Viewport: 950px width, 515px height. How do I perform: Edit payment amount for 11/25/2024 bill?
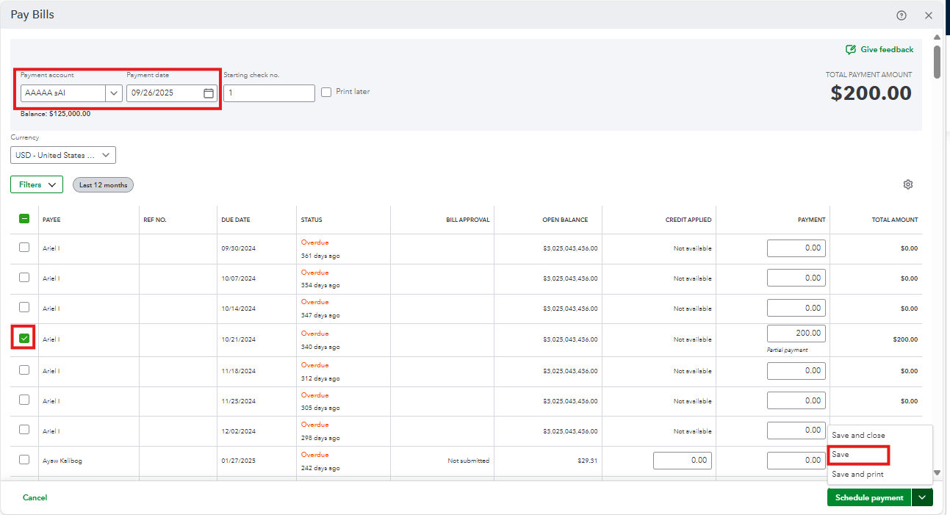click(796, 401)
